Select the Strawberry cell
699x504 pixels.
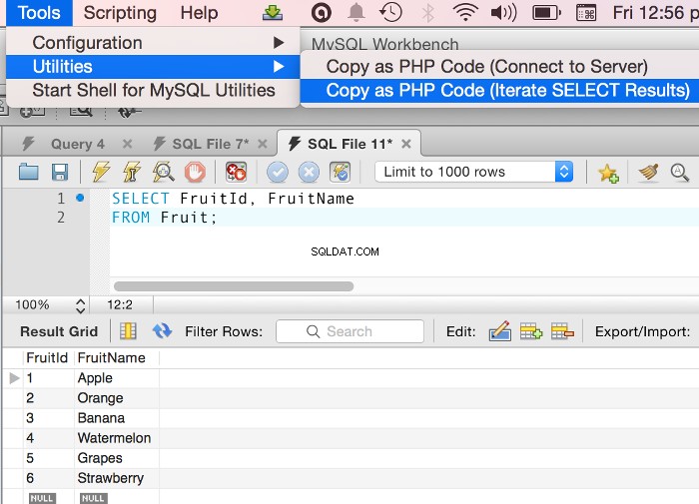pos(117,479)
